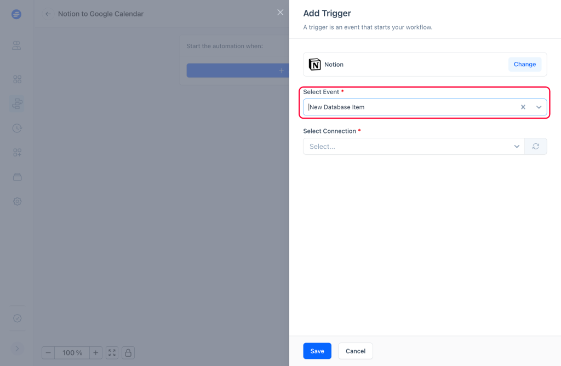Save the trigger configuration
The image size is (561, 366).
pos(317,351)
